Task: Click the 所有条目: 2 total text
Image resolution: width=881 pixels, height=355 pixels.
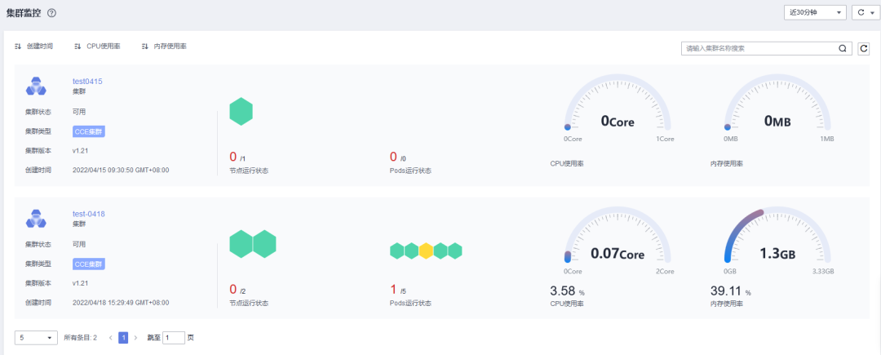Action: [80, 338]
